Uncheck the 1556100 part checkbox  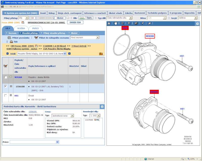6,86
